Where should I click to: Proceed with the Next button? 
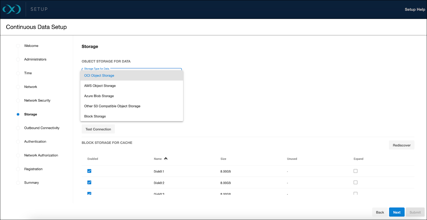(x=397, y=212)
